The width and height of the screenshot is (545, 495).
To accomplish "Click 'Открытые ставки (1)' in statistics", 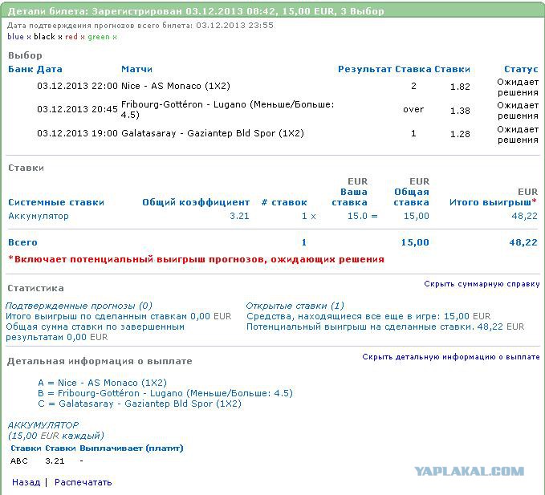I will pos(295,306).
